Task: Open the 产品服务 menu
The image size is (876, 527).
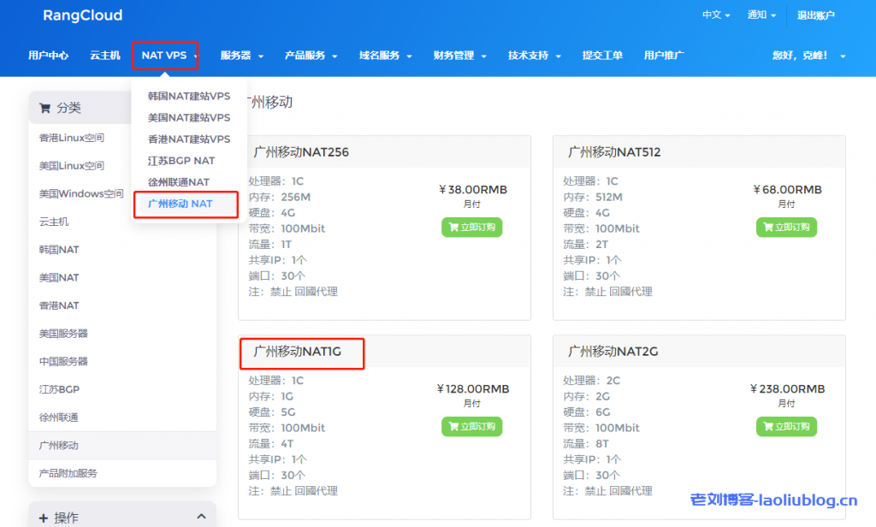Action: click(311, 56)
